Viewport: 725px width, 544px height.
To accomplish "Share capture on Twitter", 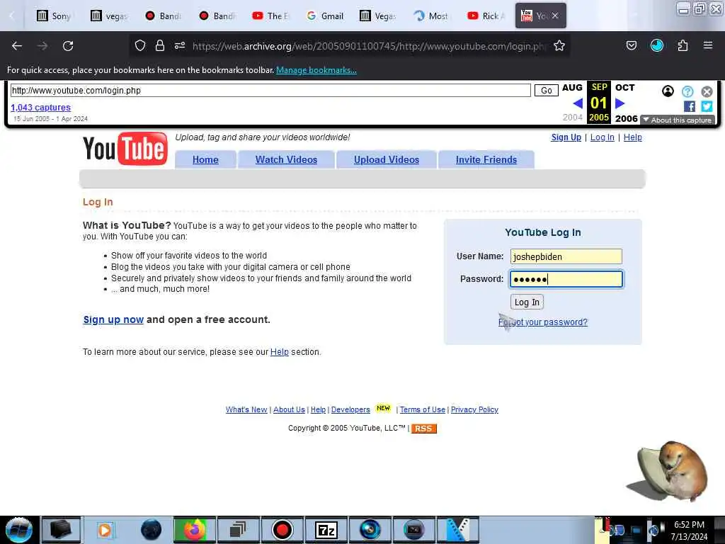I will 707,106.
